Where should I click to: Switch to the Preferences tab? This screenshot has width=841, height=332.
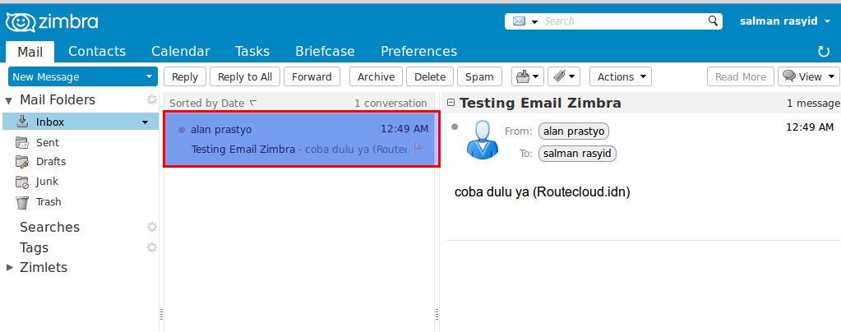coord(419,52)
